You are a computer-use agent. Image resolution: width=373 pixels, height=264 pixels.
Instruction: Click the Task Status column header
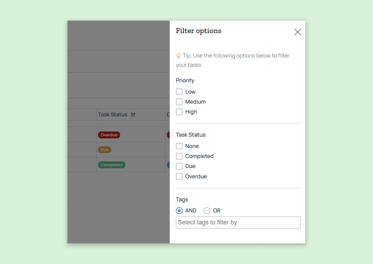click(113, 115)
